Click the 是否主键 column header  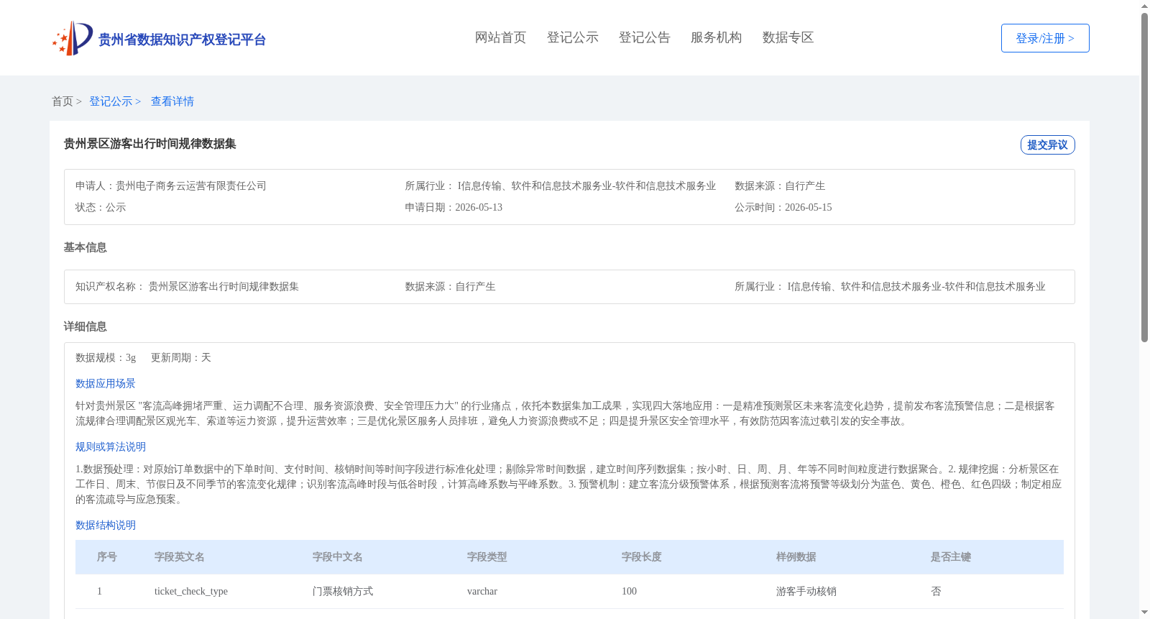pos(951,556)
